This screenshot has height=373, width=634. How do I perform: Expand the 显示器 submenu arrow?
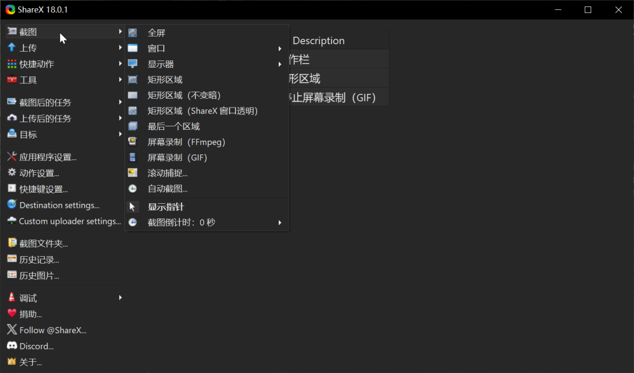point(280,64)
